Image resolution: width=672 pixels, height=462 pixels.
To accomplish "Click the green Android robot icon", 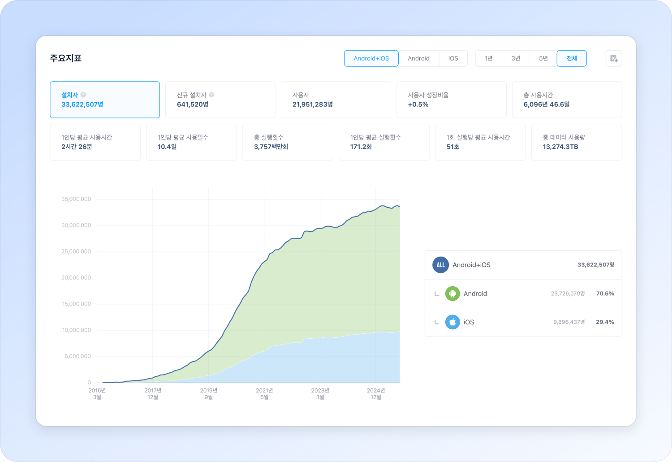I will [x=452, y=294].
